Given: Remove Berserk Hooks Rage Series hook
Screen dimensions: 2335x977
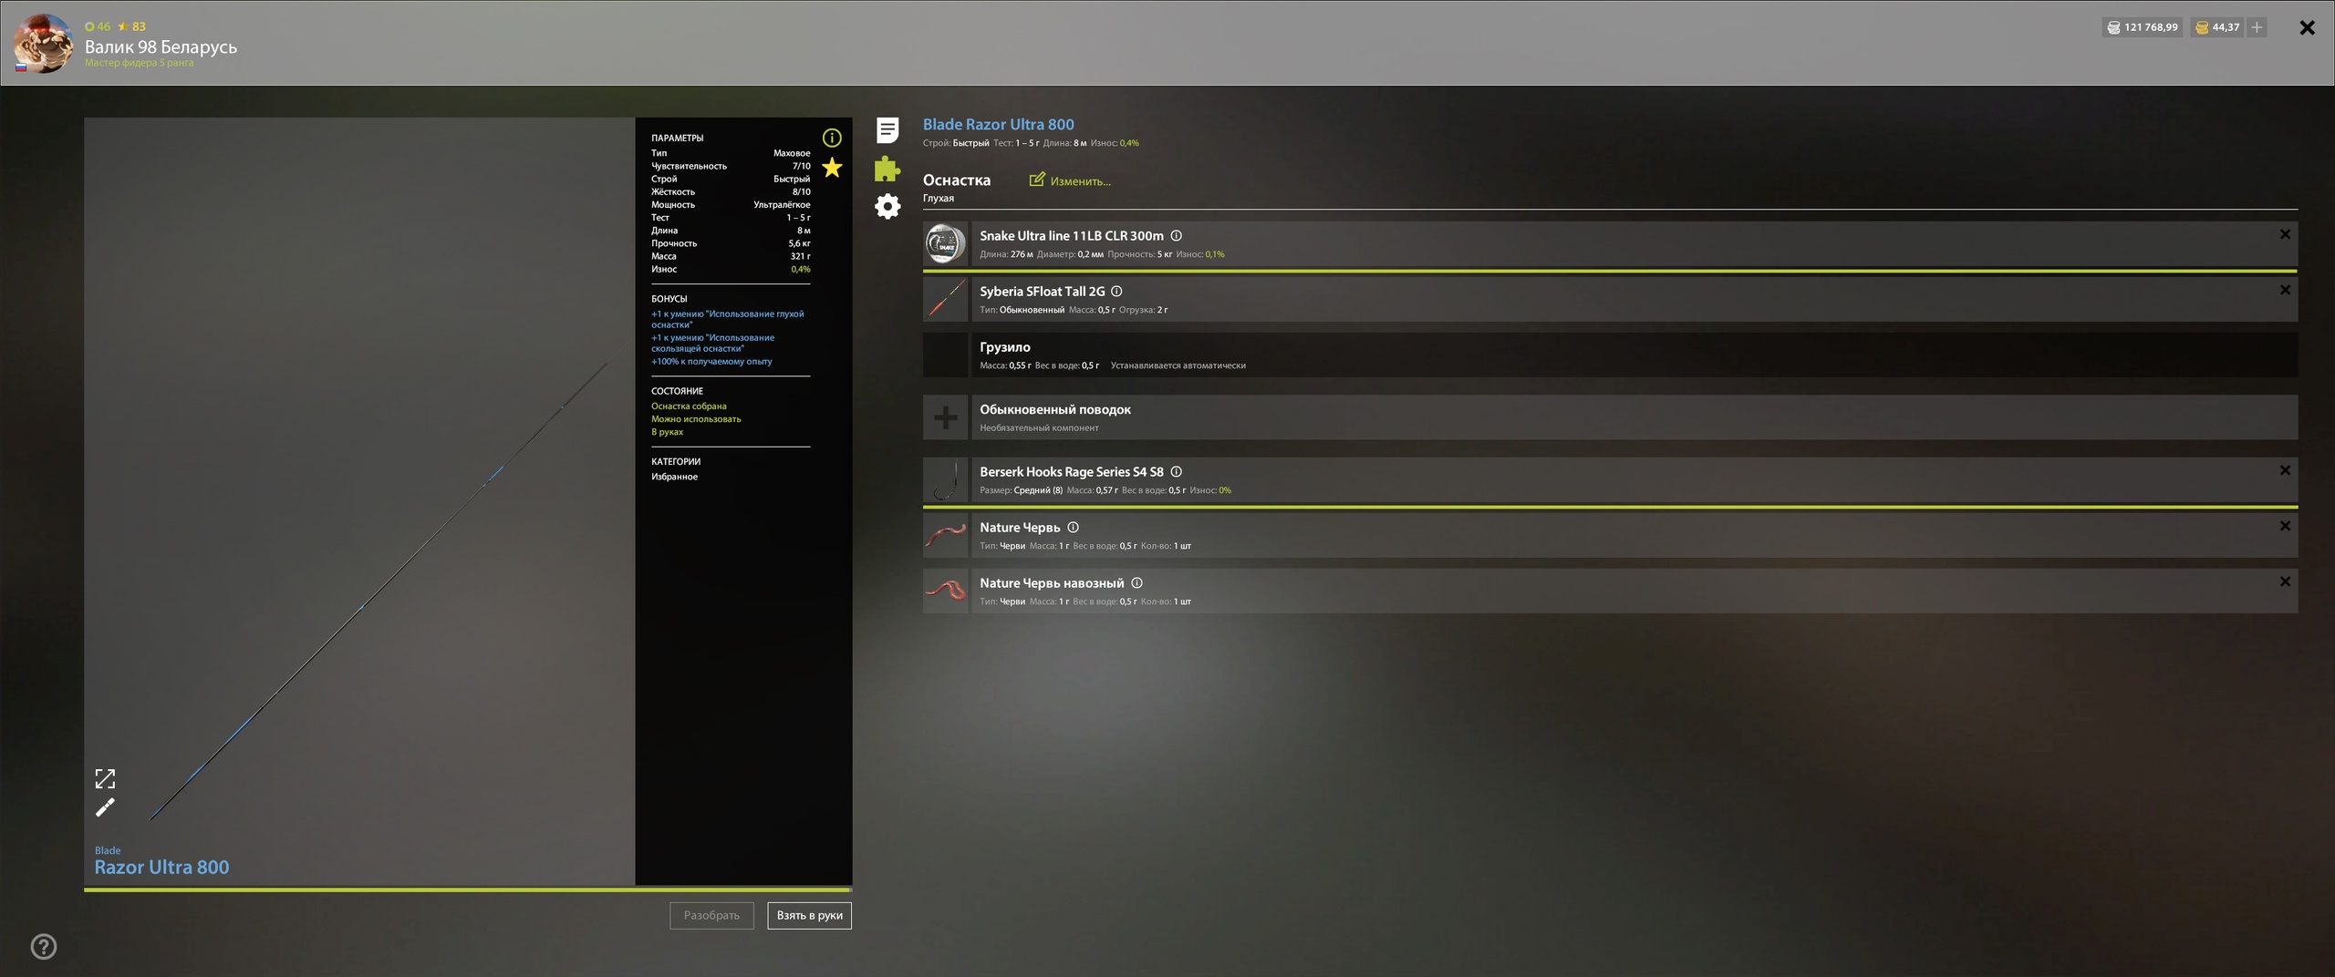Looking at the screenshot, I should pos(2285,470).
